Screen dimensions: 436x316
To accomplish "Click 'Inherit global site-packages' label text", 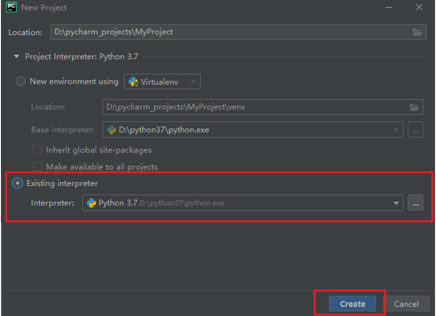I will 99,150.
